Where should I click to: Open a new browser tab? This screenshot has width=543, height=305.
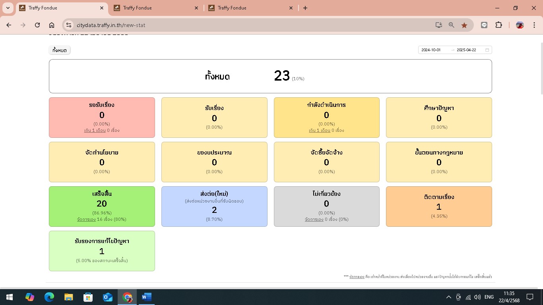tap(305, 8)
